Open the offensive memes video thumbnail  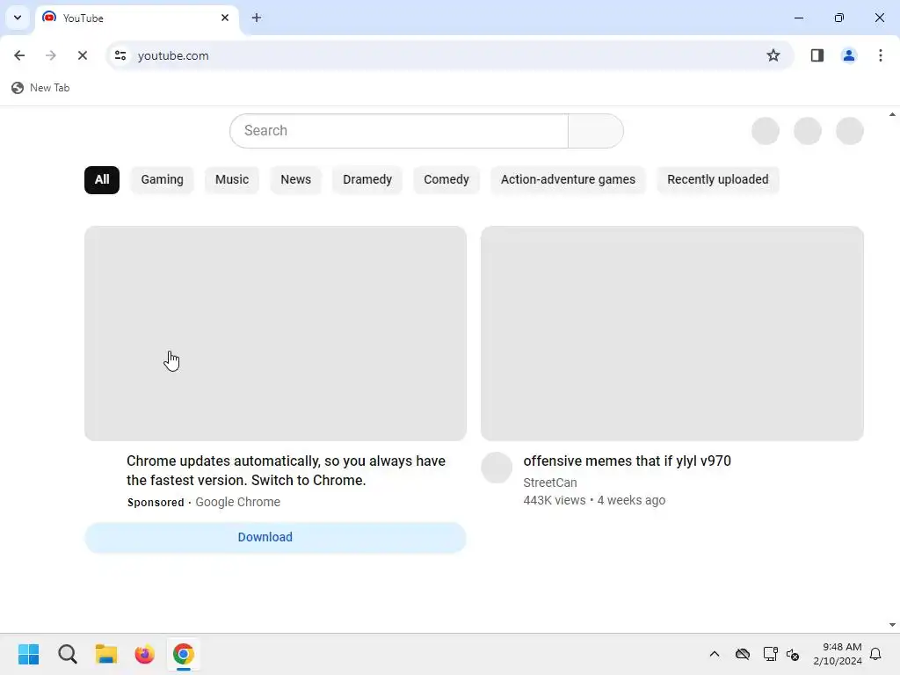(x=672, y=333)
